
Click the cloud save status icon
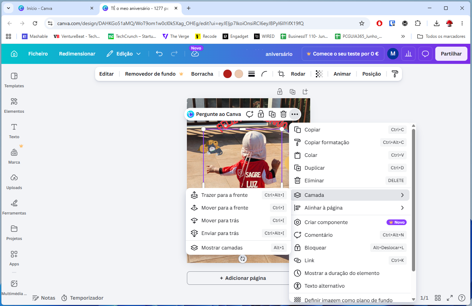[x=195, y=54]
